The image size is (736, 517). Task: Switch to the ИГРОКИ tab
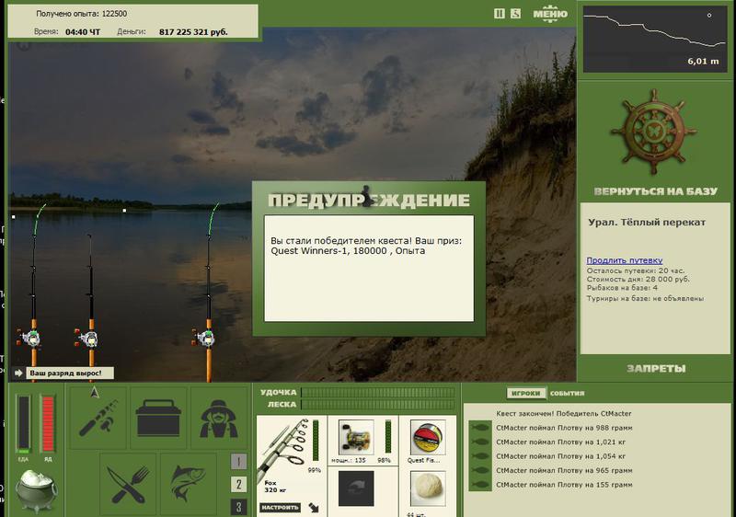click(526, 393)
